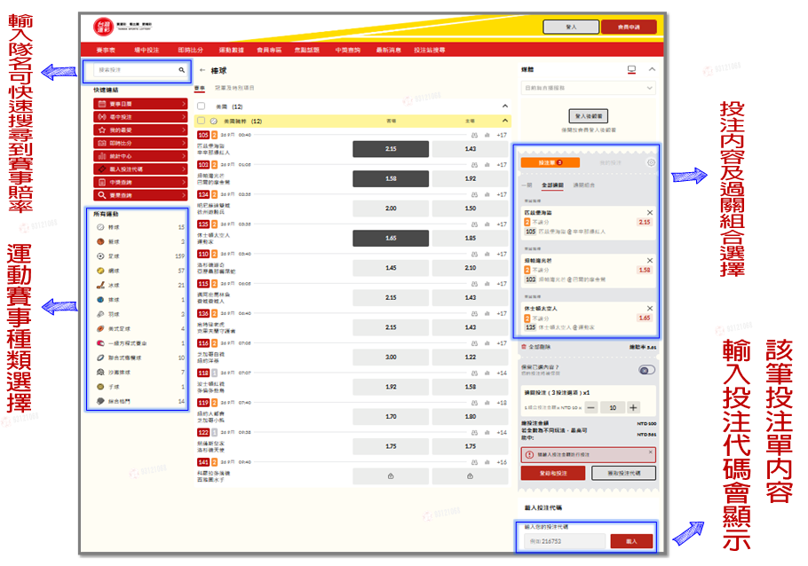The image size is (808, 566).
Task: Click trash icon to delete all bets
Action: tap(524, 347)
